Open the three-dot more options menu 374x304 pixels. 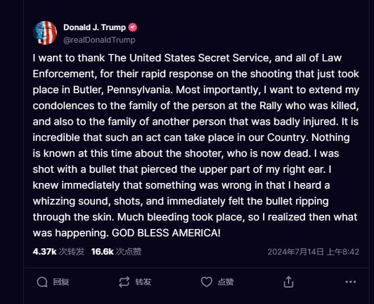pos(351,282)
